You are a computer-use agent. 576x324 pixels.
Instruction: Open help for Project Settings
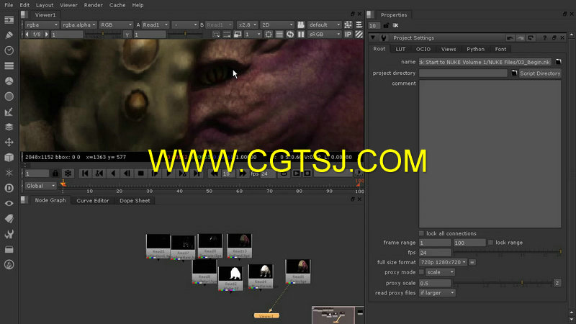click(x=545, y=38)
